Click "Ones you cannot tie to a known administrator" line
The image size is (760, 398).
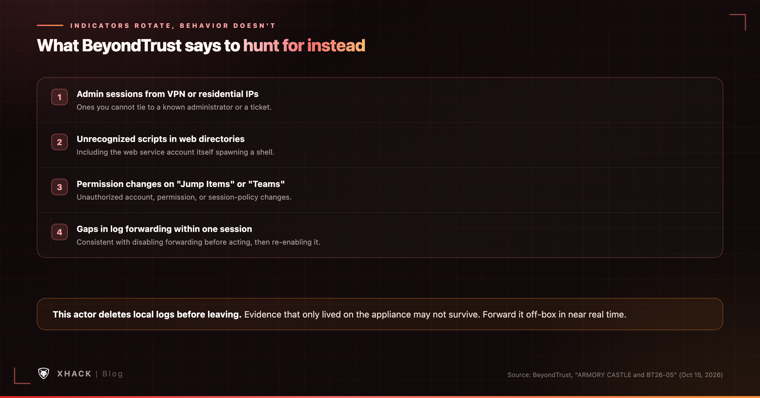(174, 107)
